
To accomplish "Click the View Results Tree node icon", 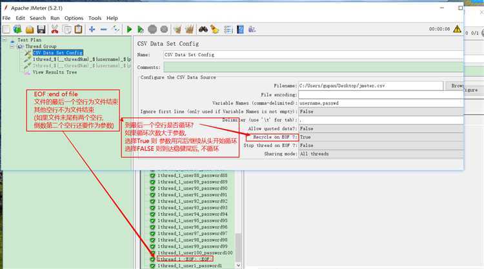I will point(27,72).
